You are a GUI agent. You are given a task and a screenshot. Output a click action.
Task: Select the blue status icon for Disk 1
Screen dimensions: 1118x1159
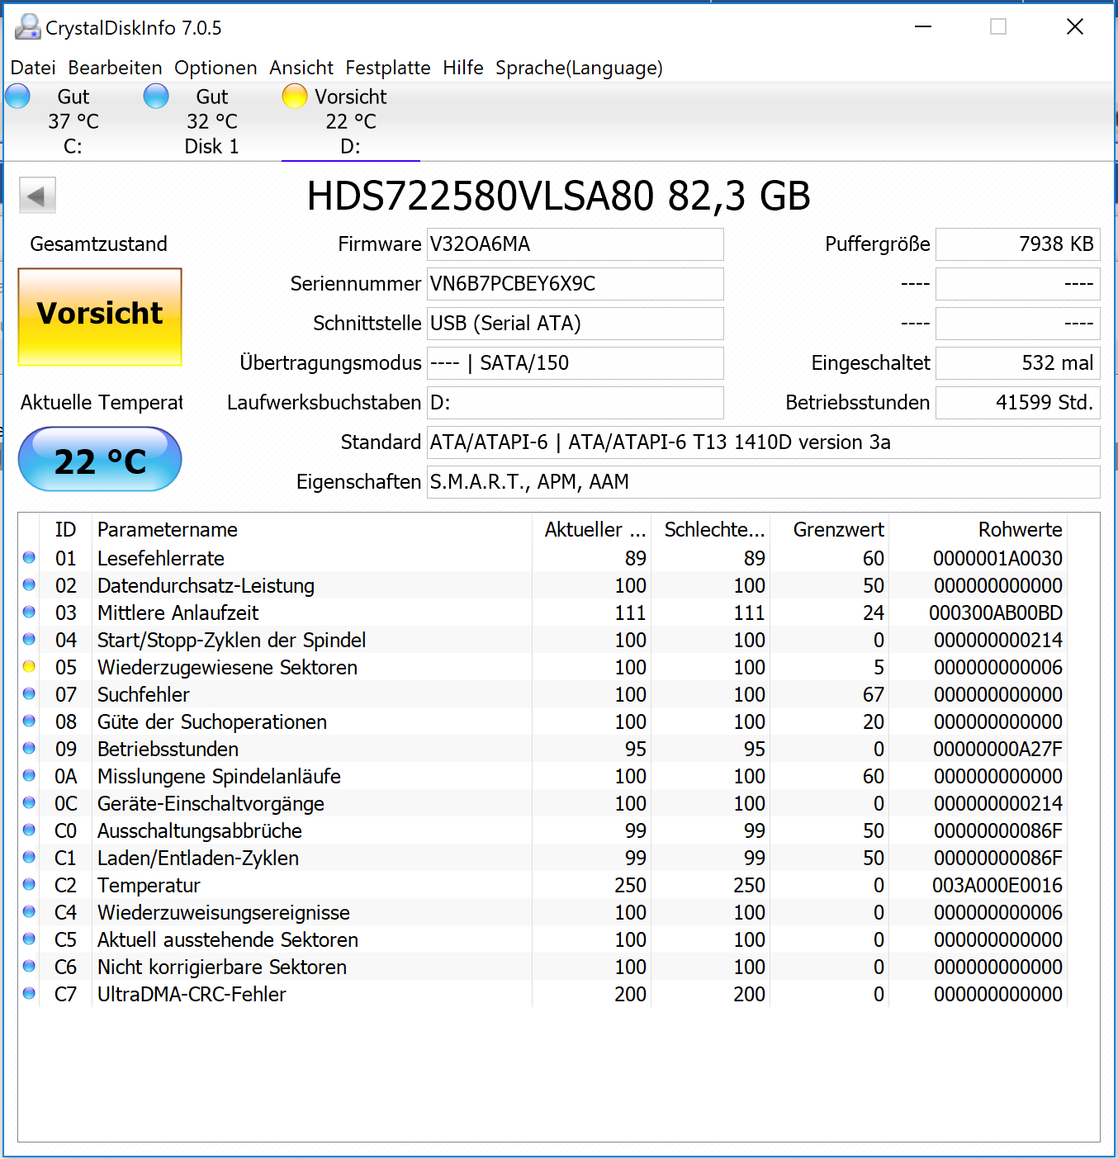pos(156,97)
